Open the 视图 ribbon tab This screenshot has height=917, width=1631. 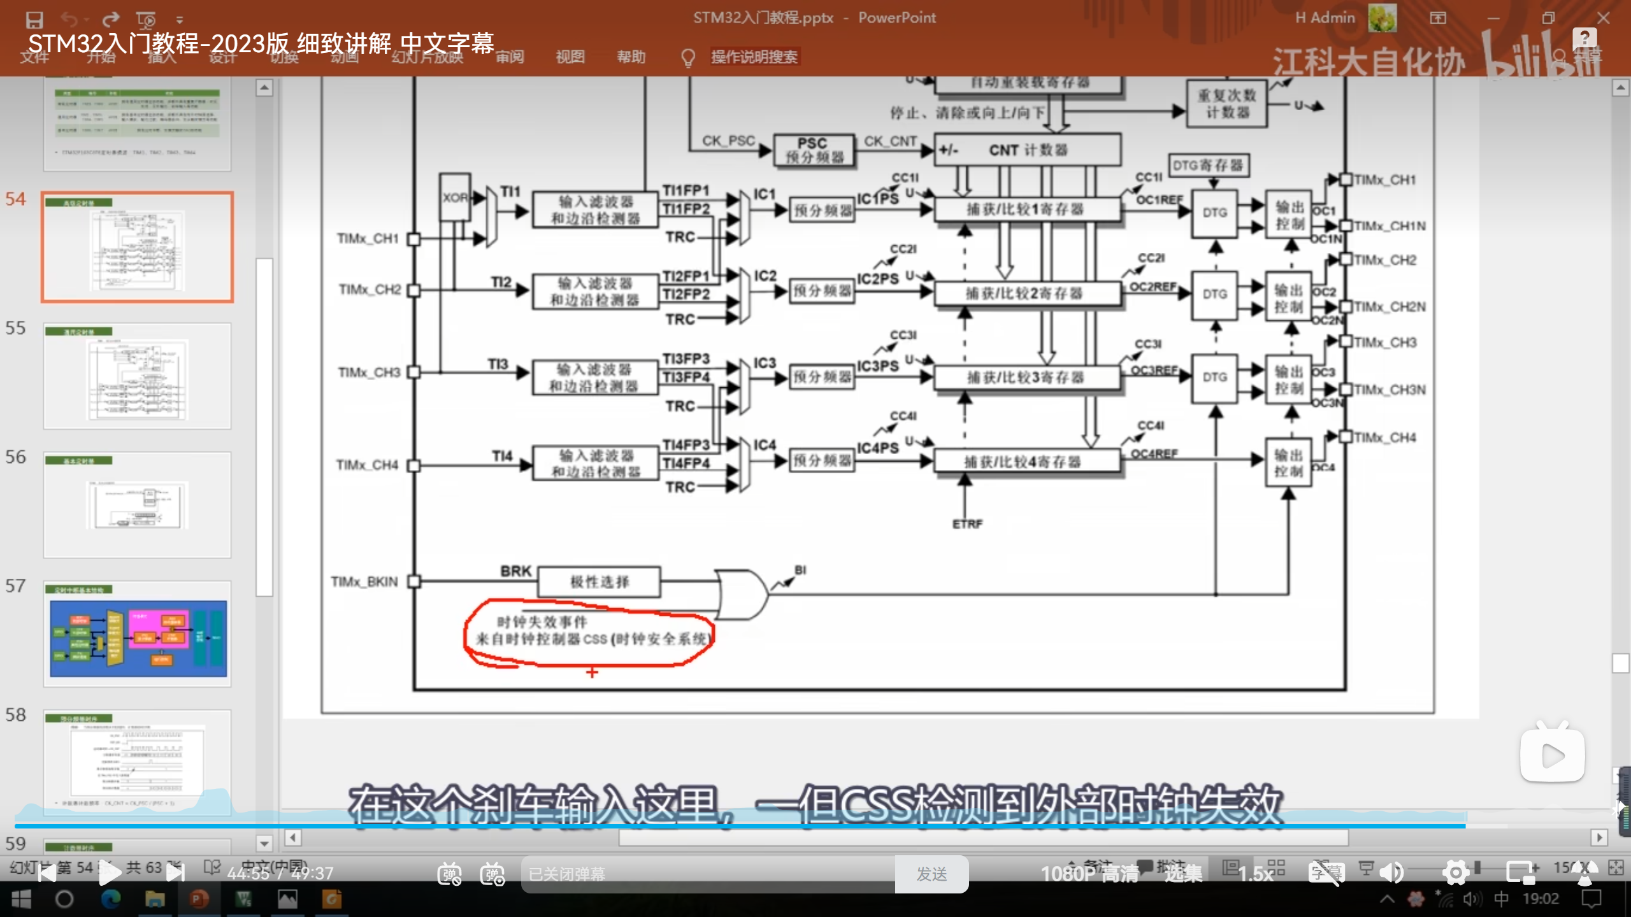570,57
